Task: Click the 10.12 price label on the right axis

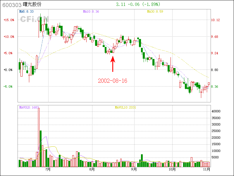Action: pos(215,20)
